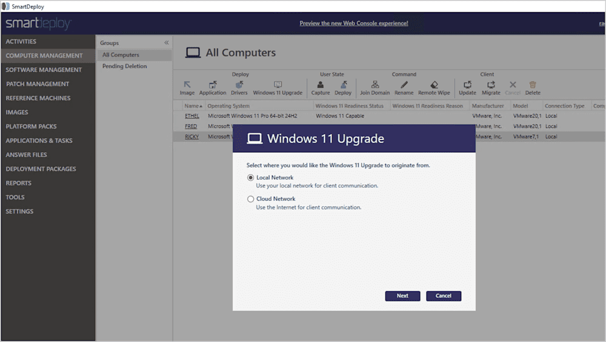Click Windows 11 Readiness Reason column header
This screenshot has height=342, width=606.
(x=430, y=106)
